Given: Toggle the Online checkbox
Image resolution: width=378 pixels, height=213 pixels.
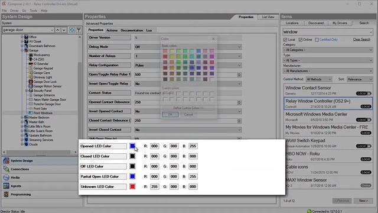Looking at the screenshot, I should [x=301, y=40].
